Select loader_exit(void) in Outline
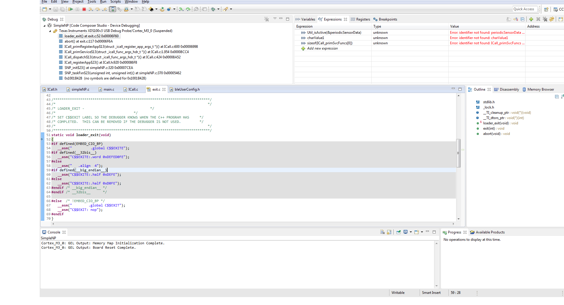 coord(501,123)
